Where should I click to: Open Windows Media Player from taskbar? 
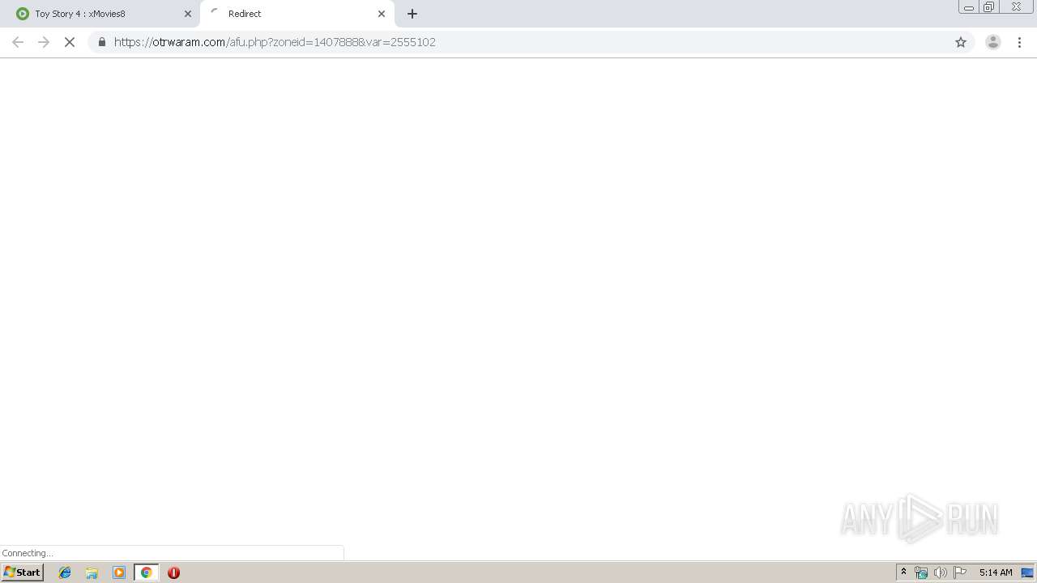(119, 572)
